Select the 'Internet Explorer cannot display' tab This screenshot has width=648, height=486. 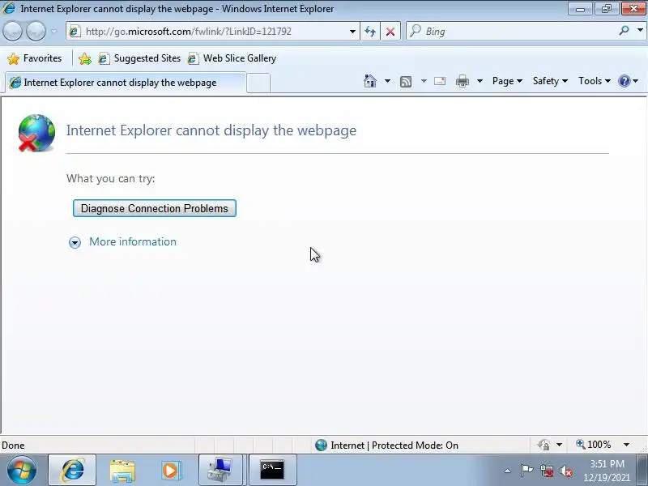tap(126, 83)
